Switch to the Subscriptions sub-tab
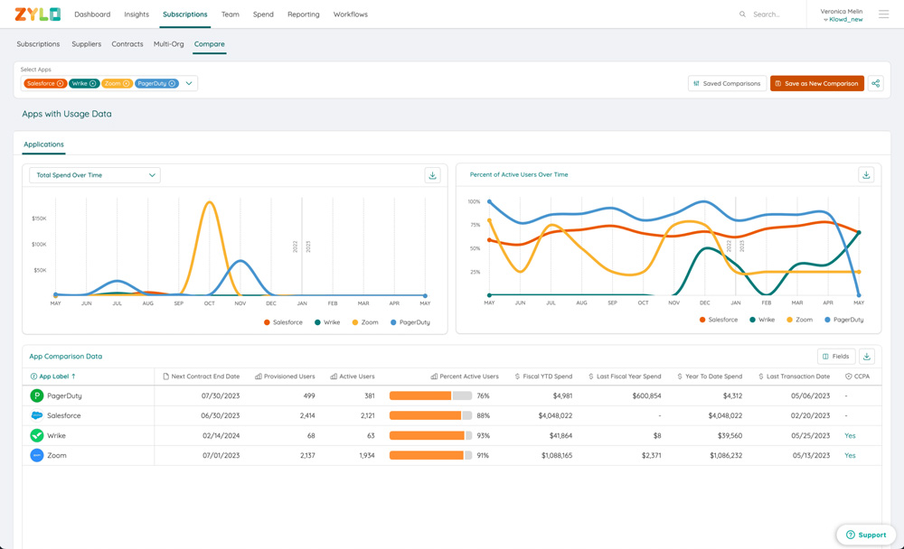The width and height of the screenshot is (904, 549). [38, 43]
